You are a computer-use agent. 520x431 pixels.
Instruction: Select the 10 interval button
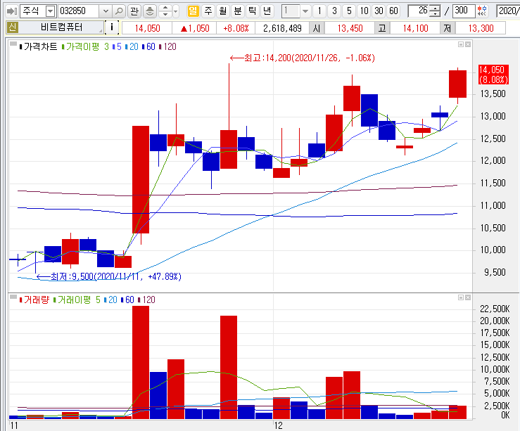[364, 11]
